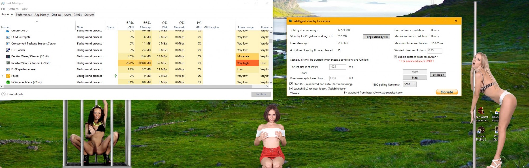Select the DesktopWare iStripper process icon

click(8, 63)
